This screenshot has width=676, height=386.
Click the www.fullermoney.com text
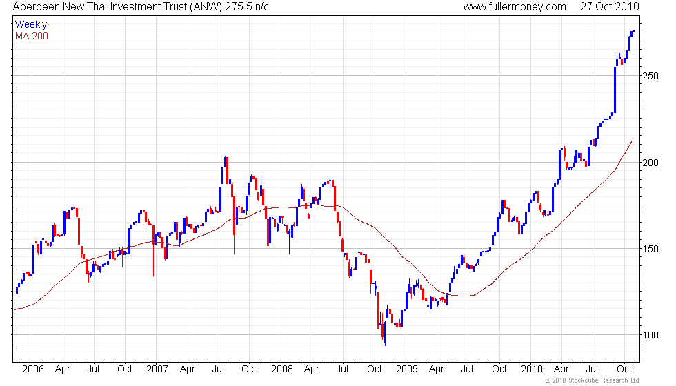click(x=515, y=6)
